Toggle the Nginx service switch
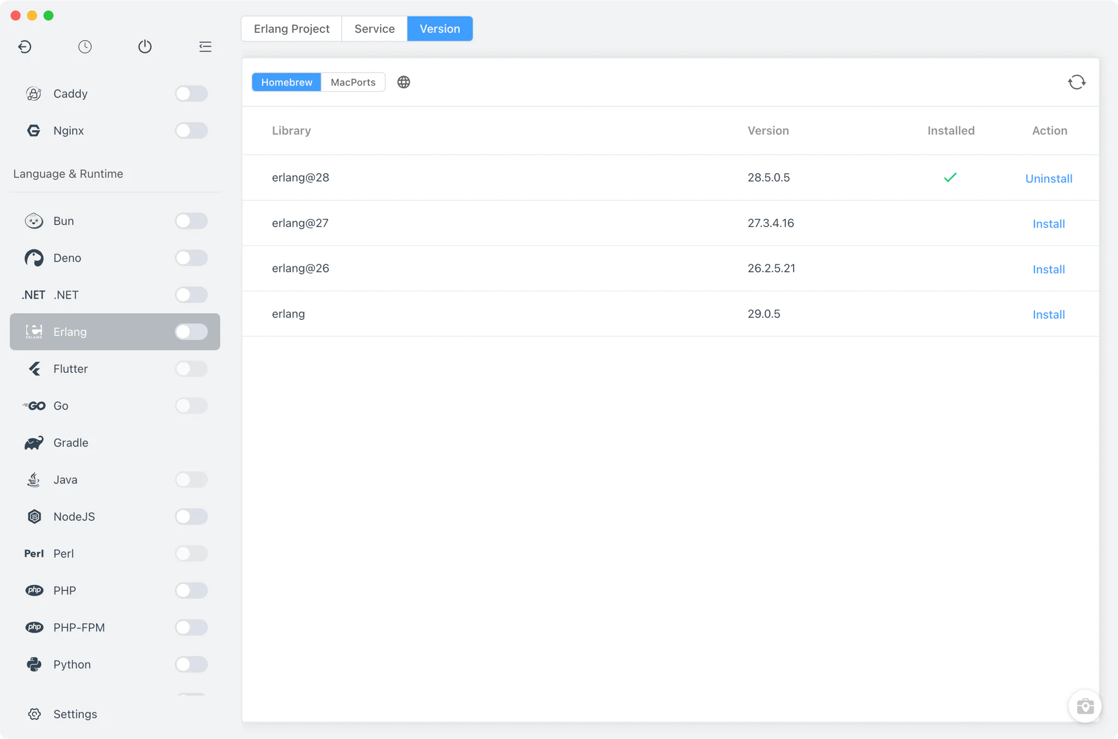The width and height of the screenshot is (1118, 739). pos(191,130)
